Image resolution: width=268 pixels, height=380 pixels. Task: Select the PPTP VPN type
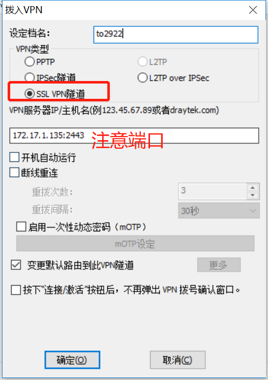pos(29,62)
